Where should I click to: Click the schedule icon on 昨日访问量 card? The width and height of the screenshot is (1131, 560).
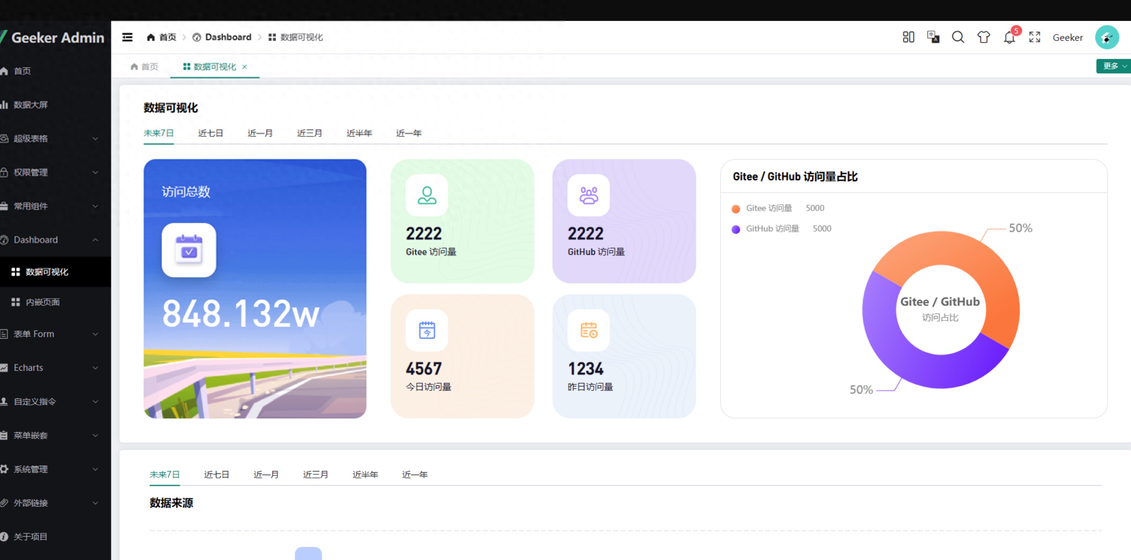coord(589,330)
